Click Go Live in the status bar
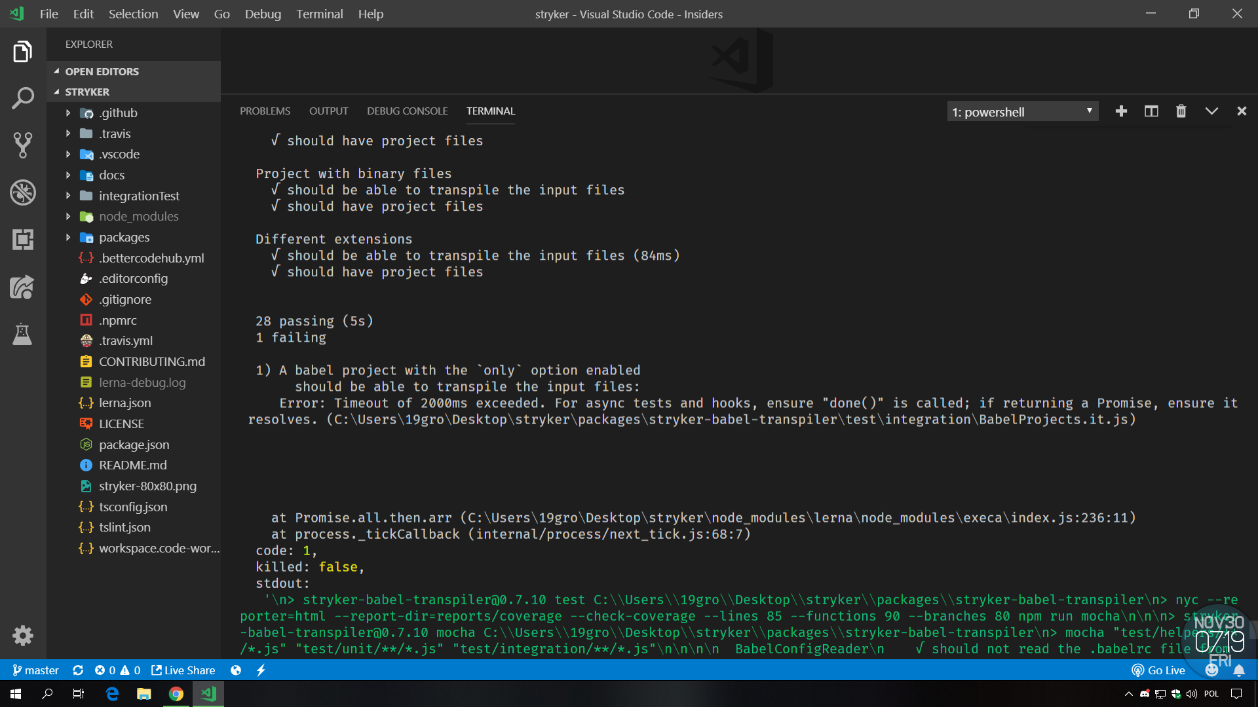This screenshot has height=707, width=1258. pyautogui.click(x=1158, y=670)
